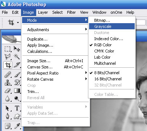
Task: Select the Eyedropper tool
Action: coord(17,126)
